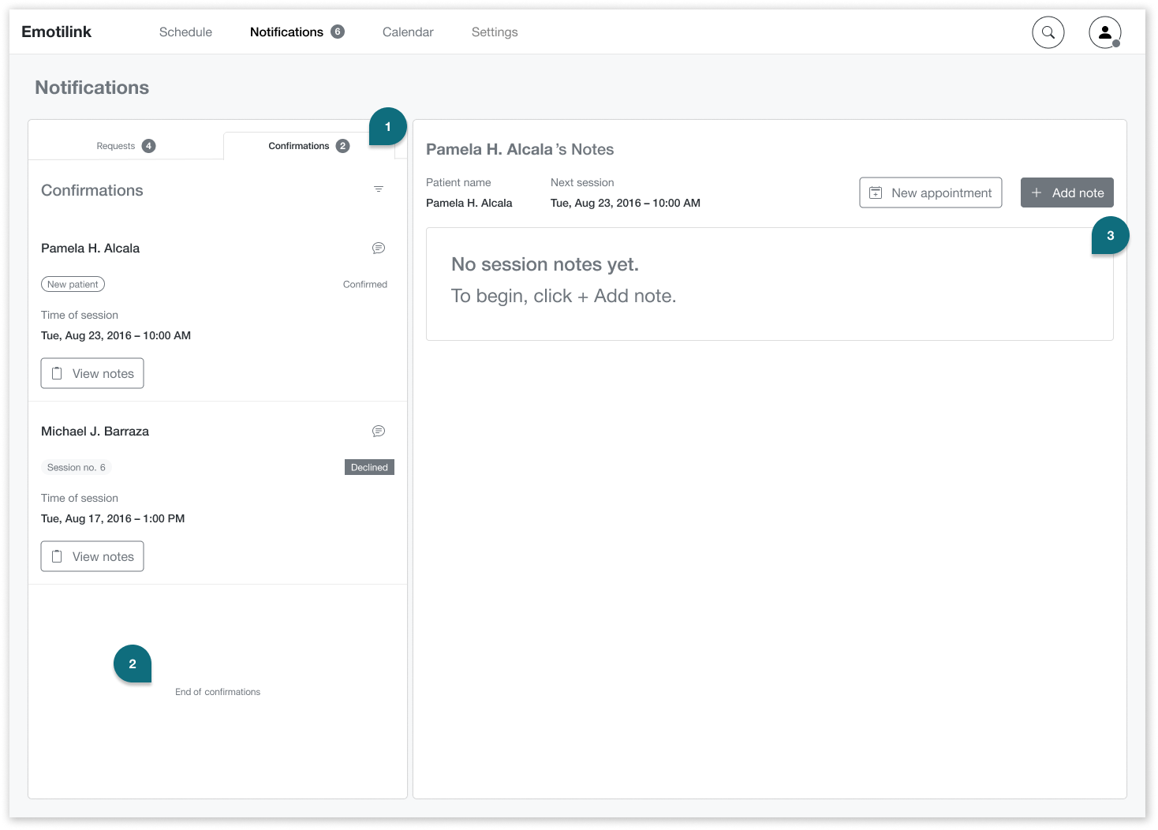Click clipboard icon beside Pamela's View notes
This screenshot has width=1158, height=830.
coord(56,372)
